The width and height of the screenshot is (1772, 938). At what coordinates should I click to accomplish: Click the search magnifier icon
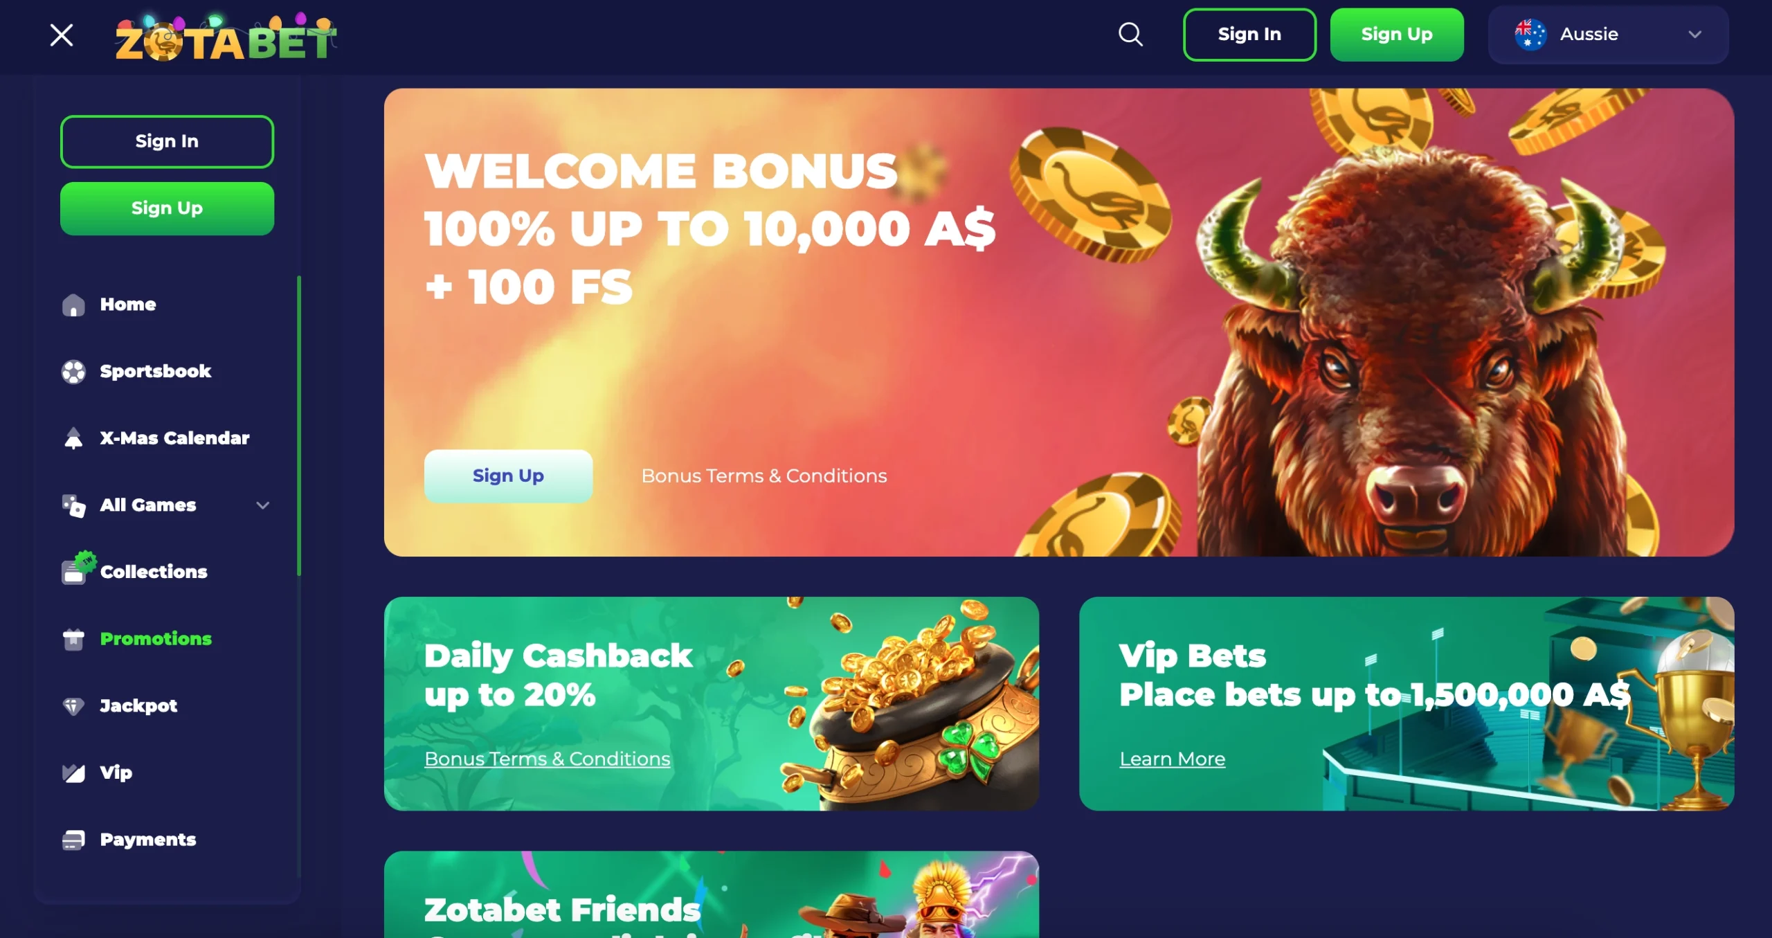[x=1130, y=34]
